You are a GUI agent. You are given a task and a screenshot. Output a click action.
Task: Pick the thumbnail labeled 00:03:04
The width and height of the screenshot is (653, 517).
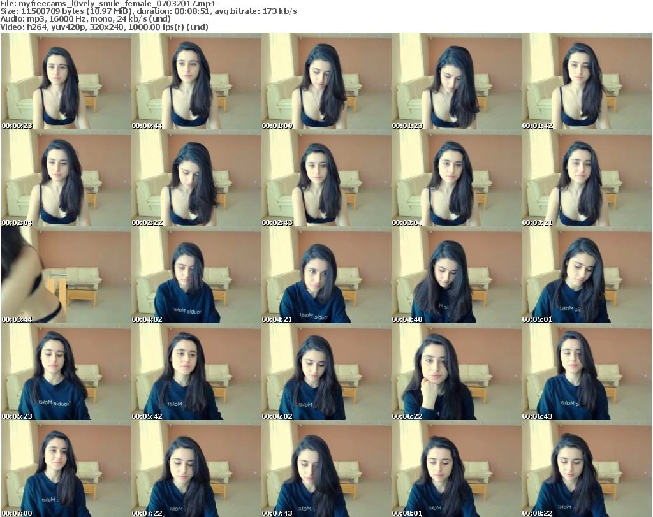(457, 178)
